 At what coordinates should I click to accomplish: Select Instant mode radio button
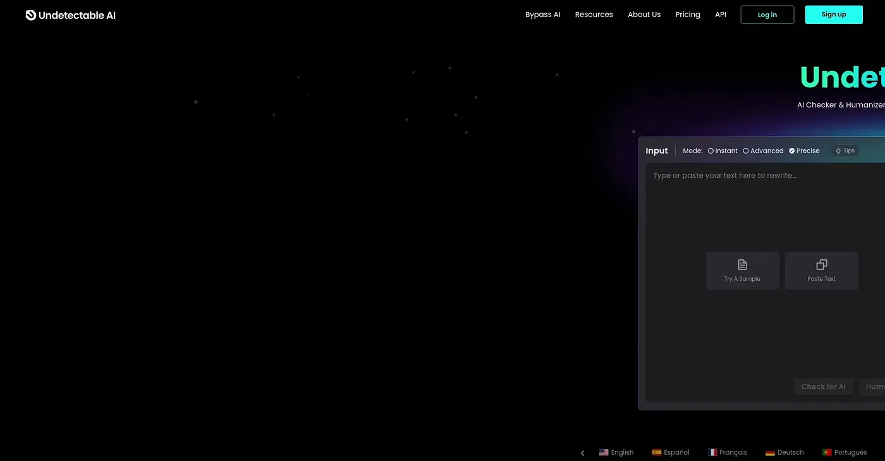click(x=711, y=151)
